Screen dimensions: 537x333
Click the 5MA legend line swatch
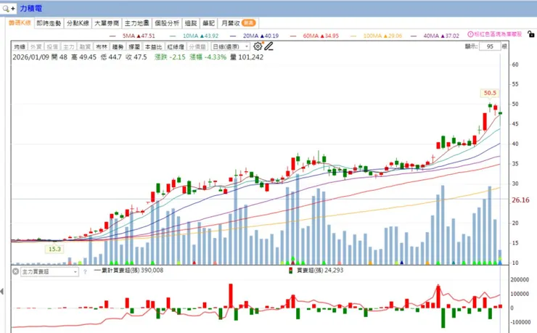112,36
